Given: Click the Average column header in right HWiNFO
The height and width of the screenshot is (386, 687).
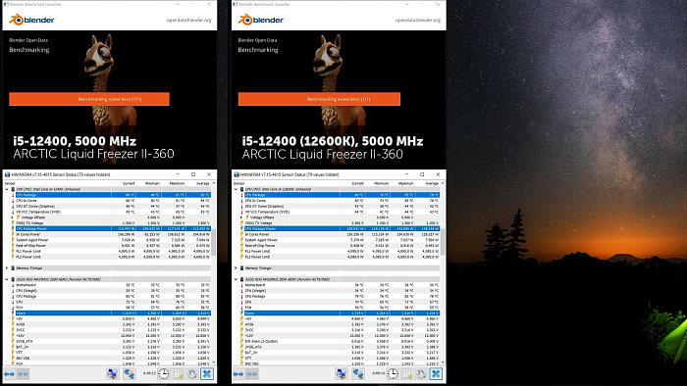Looking at the screenshot, I should pos(432,183).
